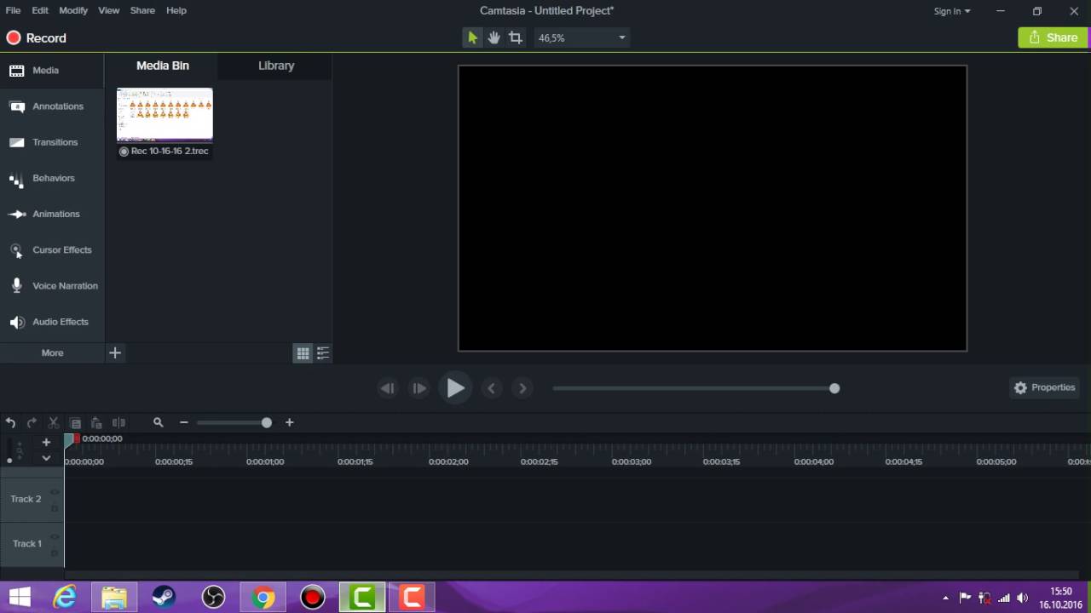Open the Audio Effects panel
The image size is (1091, 613).
coord(52,322)
